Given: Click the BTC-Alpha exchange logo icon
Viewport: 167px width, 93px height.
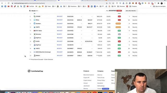Looking at the screenshot, I should click(34, 31).
